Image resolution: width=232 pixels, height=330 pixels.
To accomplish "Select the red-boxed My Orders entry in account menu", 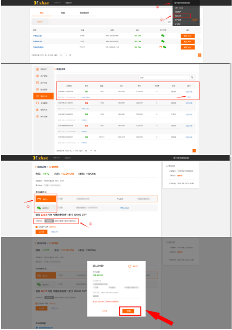I will (182, 16).
